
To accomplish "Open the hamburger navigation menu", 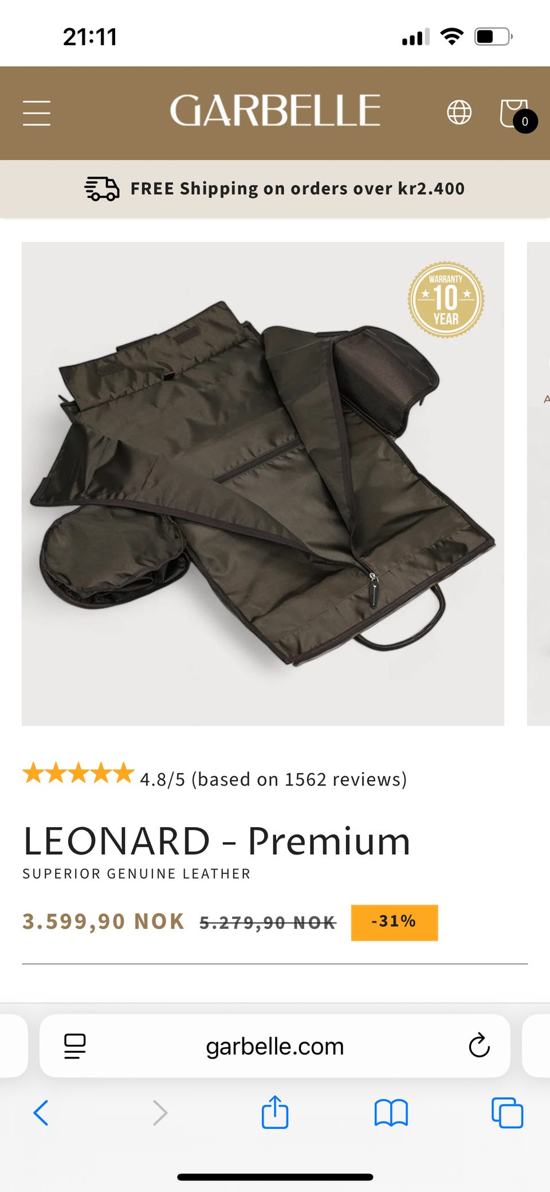I will point(37,112).
